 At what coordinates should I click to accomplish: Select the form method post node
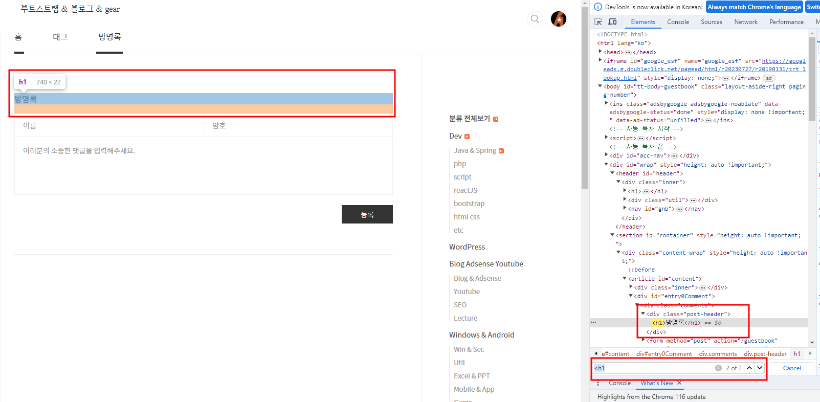pos(712,341)
